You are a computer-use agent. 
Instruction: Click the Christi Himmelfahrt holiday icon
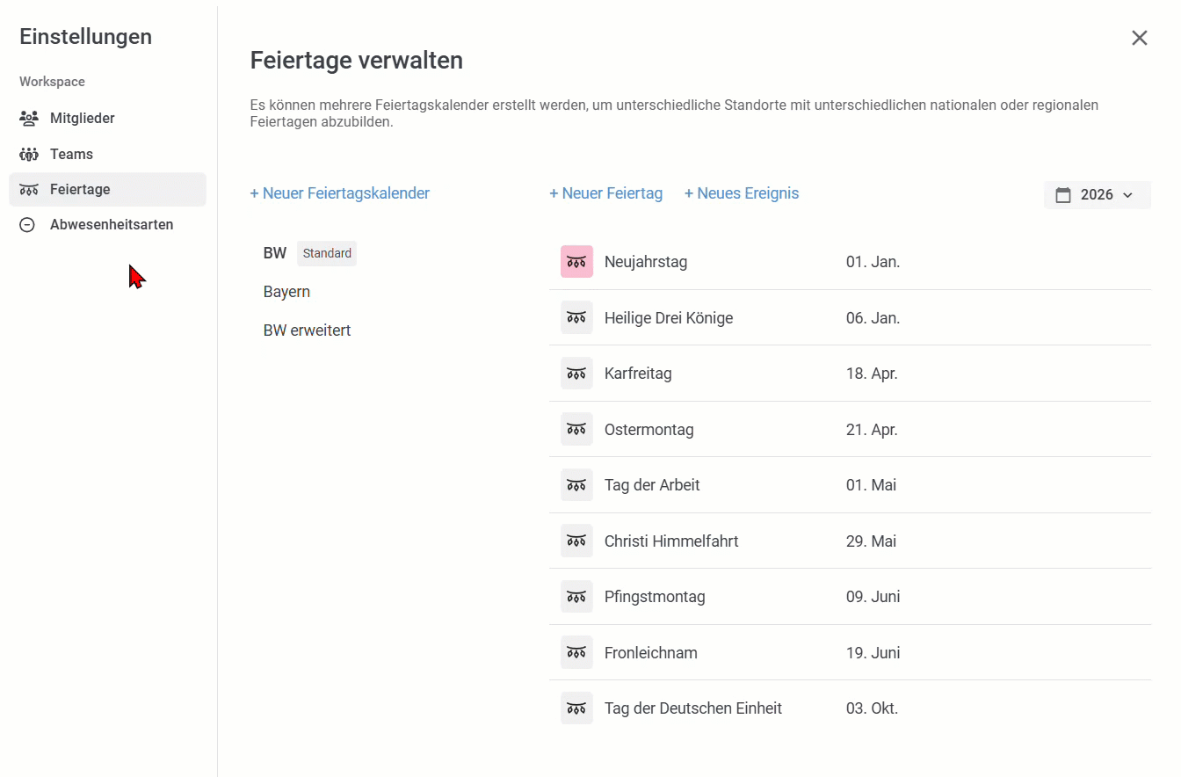pos(576,541)
